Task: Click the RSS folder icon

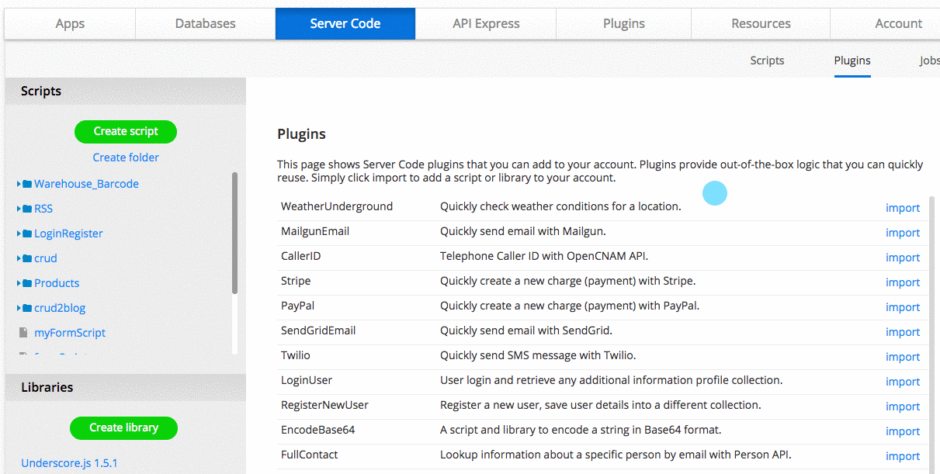Action: [26, 208]
